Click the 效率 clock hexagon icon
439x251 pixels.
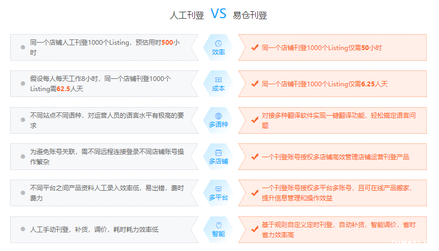coord(218,44)
